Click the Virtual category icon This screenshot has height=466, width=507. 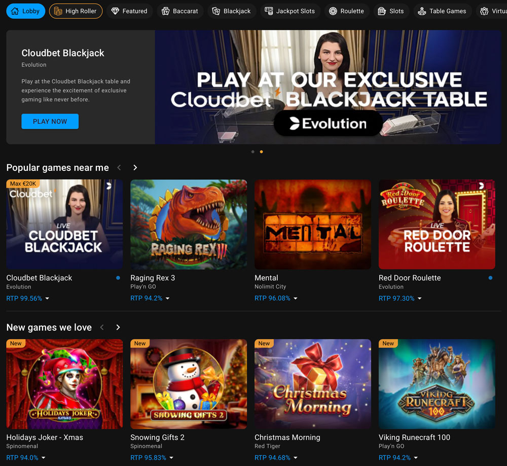pos(484,11)
